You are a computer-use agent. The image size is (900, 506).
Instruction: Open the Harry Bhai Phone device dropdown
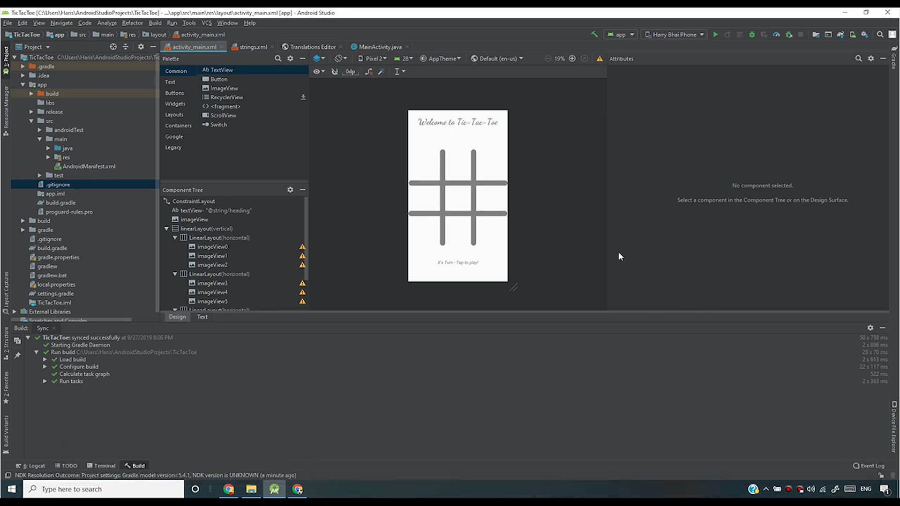(x=674, y=34)
